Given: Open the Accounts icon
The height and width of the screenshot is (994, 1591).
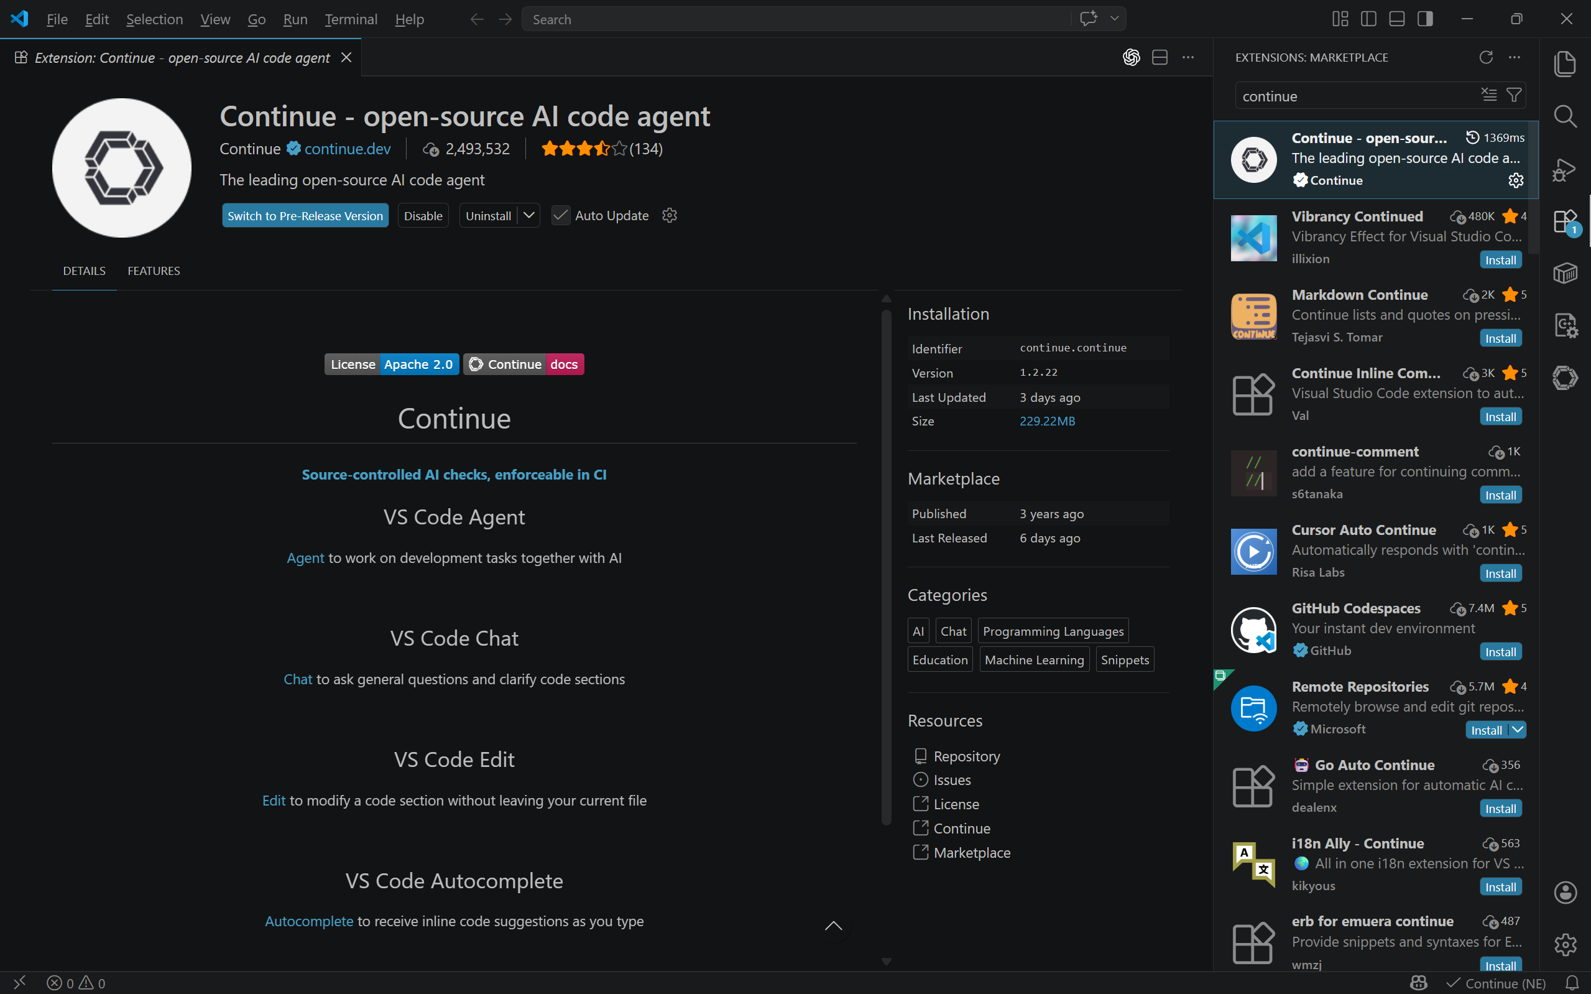Looking at the screenshot, I should click(1565, 892).
